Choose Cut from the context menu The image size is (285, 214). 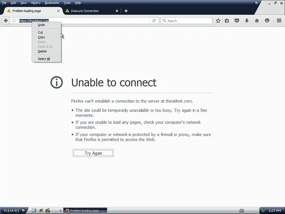pos(46,32)
